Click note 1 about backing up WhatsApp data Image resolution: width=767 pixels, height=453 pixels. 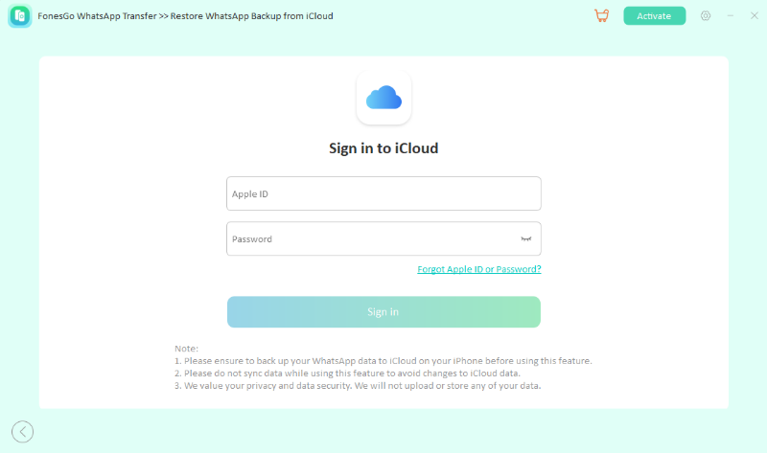pyautogui.click(x=383, y=361)
